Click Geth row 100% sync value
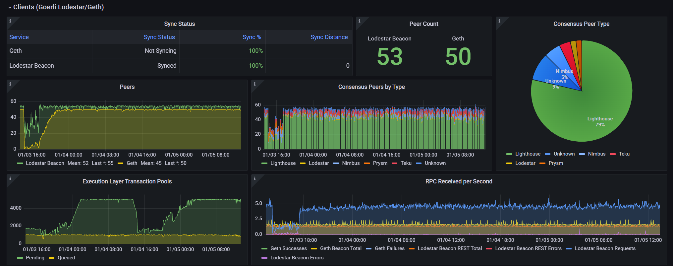This screenshot has height=266, width=673. coord(255,51)
